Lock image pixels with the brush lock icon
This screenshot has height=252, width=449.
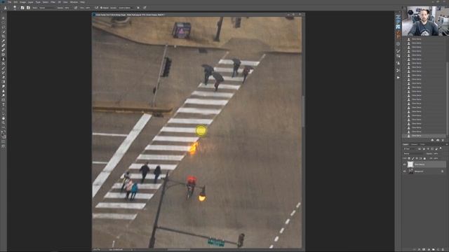pos(413,158)
